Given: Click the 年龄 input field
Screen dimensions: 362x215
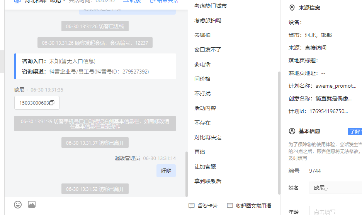Looking at the screenshot, I should pyautogui.click(x=335, y=211).
